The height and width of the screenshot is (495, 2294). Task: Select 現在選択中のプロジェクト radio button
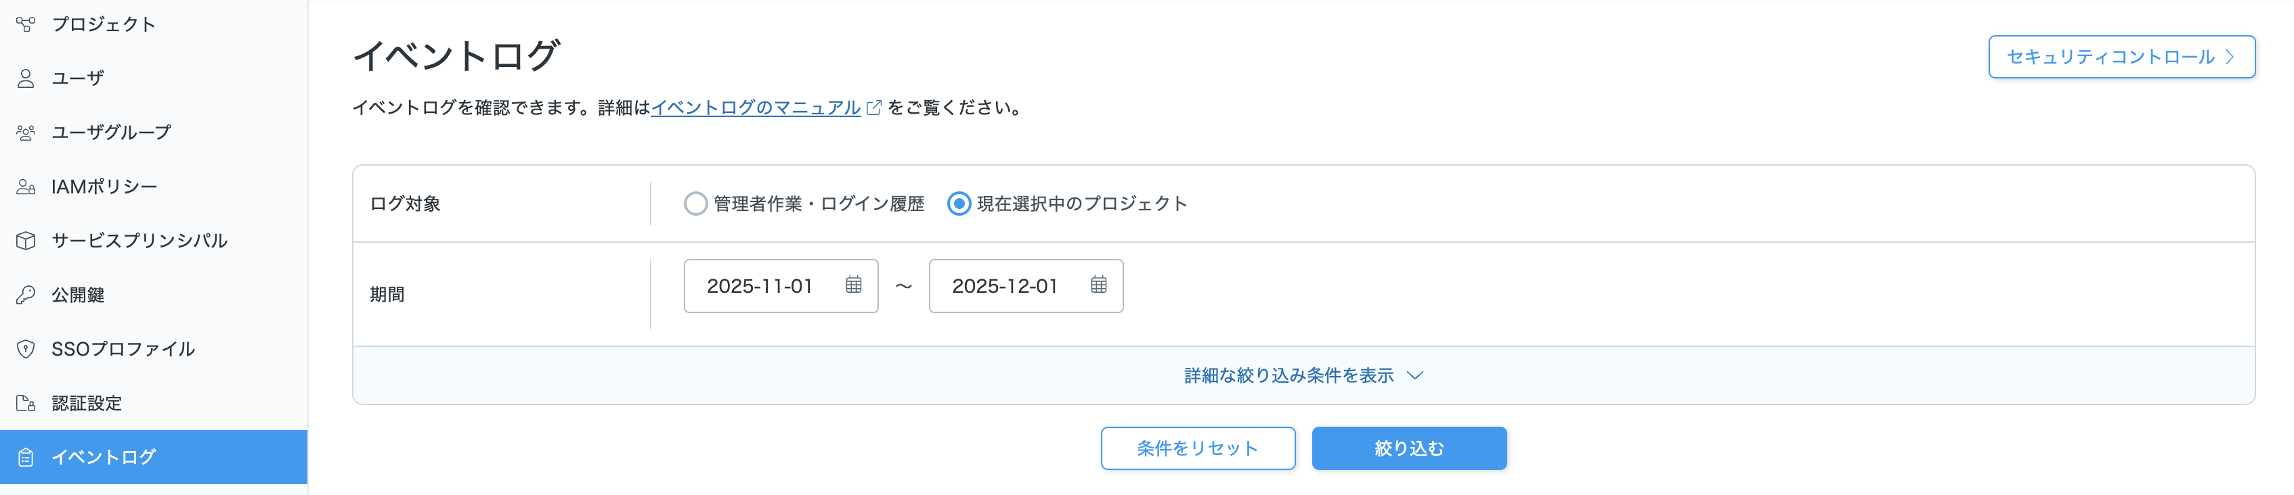(958, 204)
